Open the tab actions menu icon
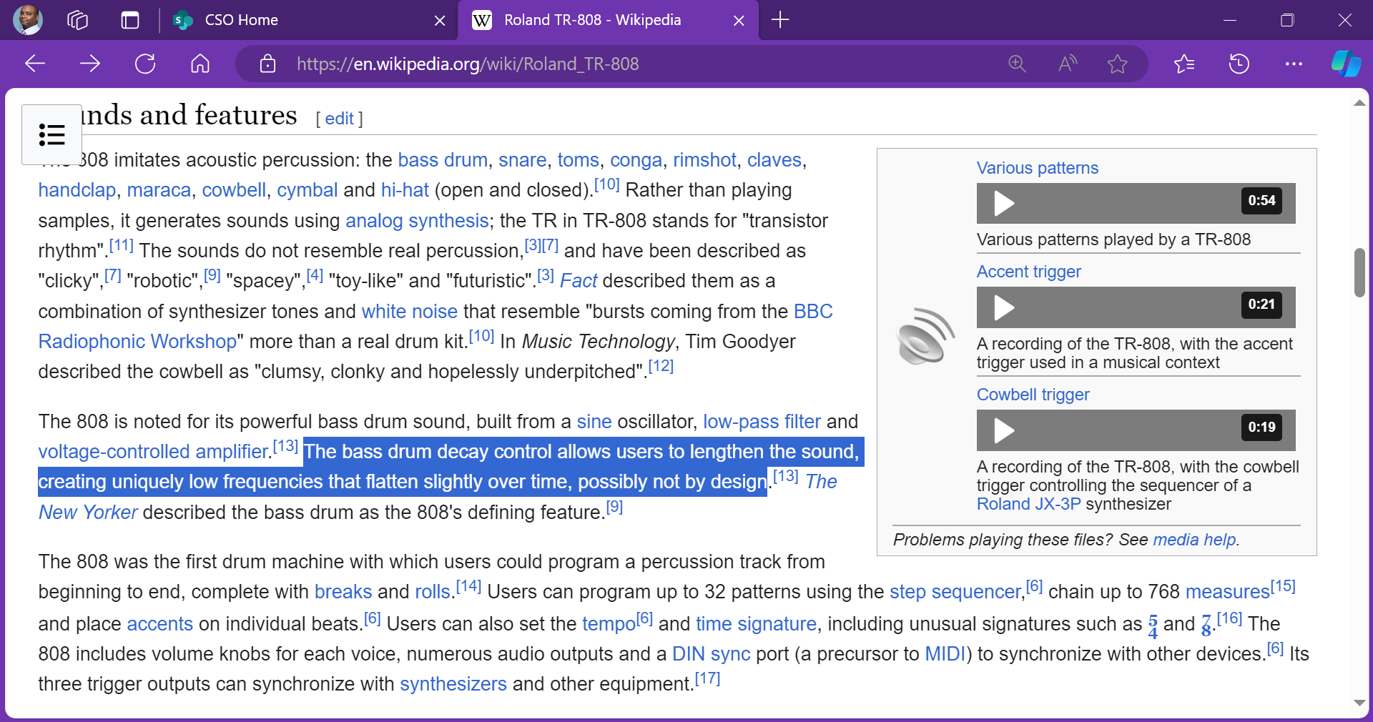 click(x=130, y=20)
